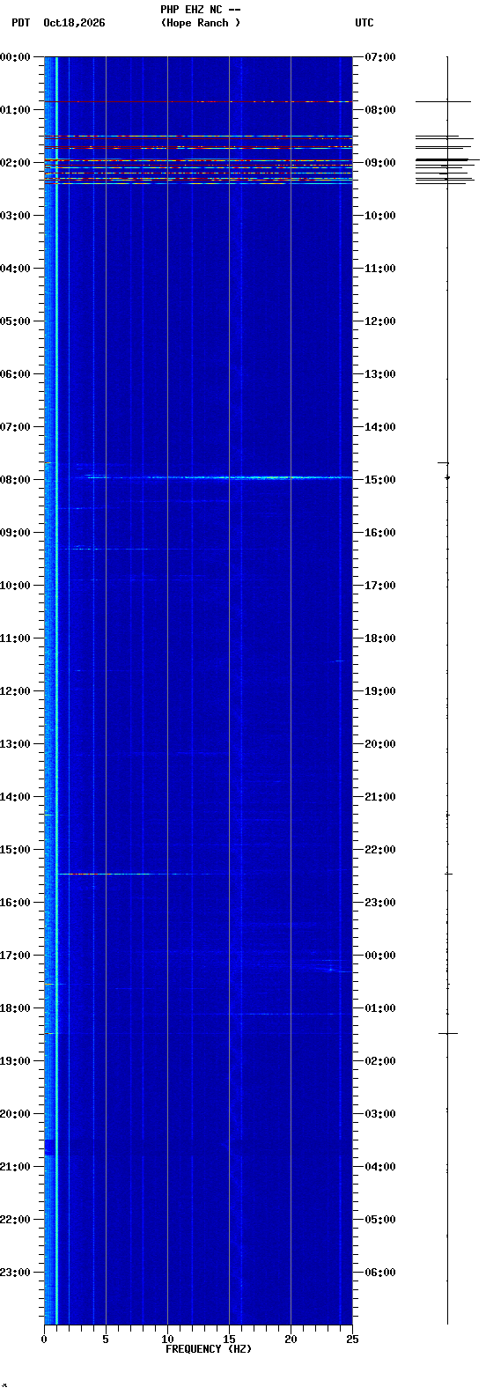Click the PDT time label '05:00'

click(x=16, y=321)
